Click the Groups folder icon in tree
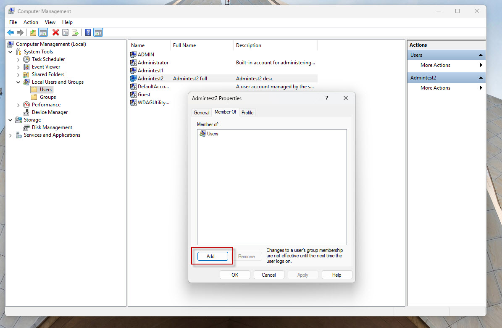 click(34, 97)
